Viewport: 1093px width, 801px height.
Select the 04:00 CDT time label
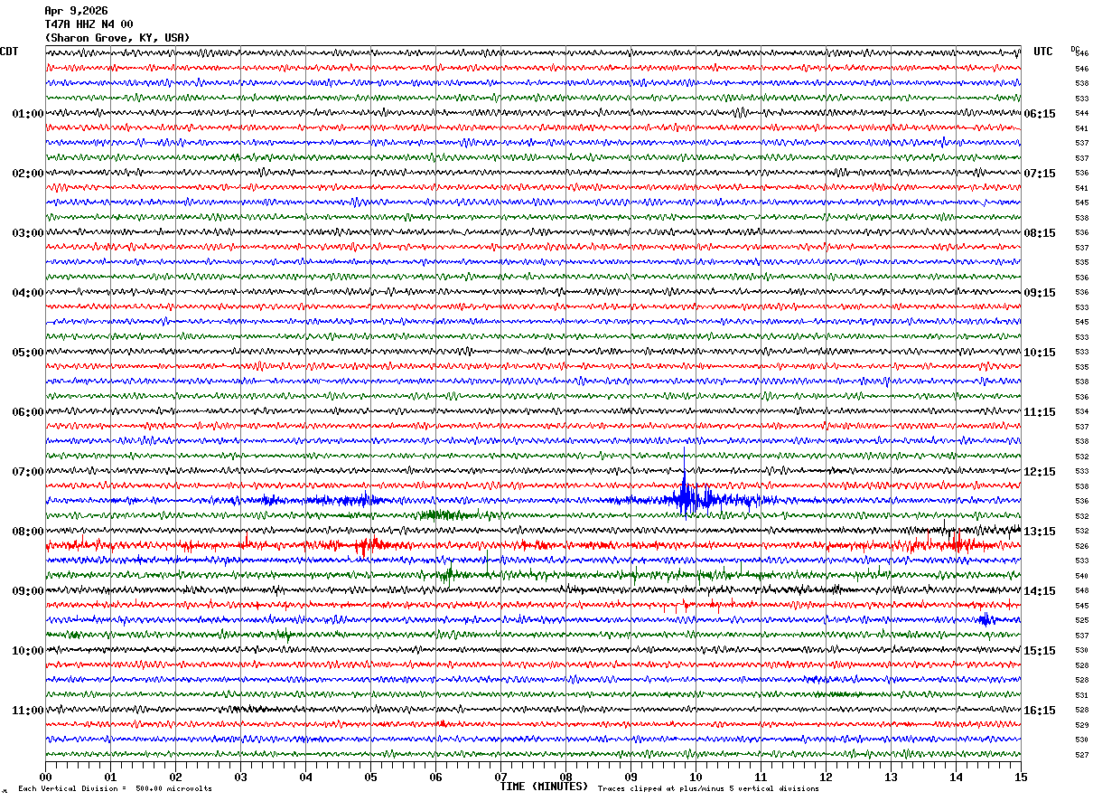tap(28, 293)
